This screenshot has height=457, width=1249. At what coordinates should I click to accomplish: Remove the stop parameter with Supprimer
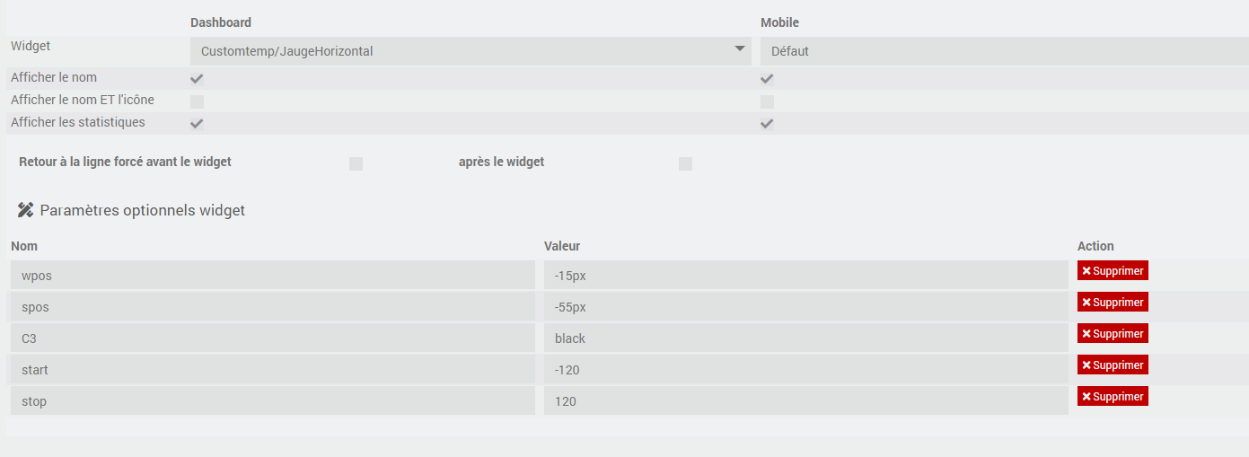pyautogui.click(x=1113, y=397)
